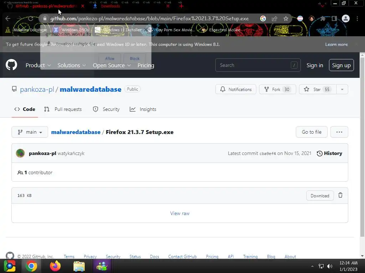Image resolution: width=365 pixels, height=273 pixels.
Task: Expand the Solutions menu
Action: point(72,65)
